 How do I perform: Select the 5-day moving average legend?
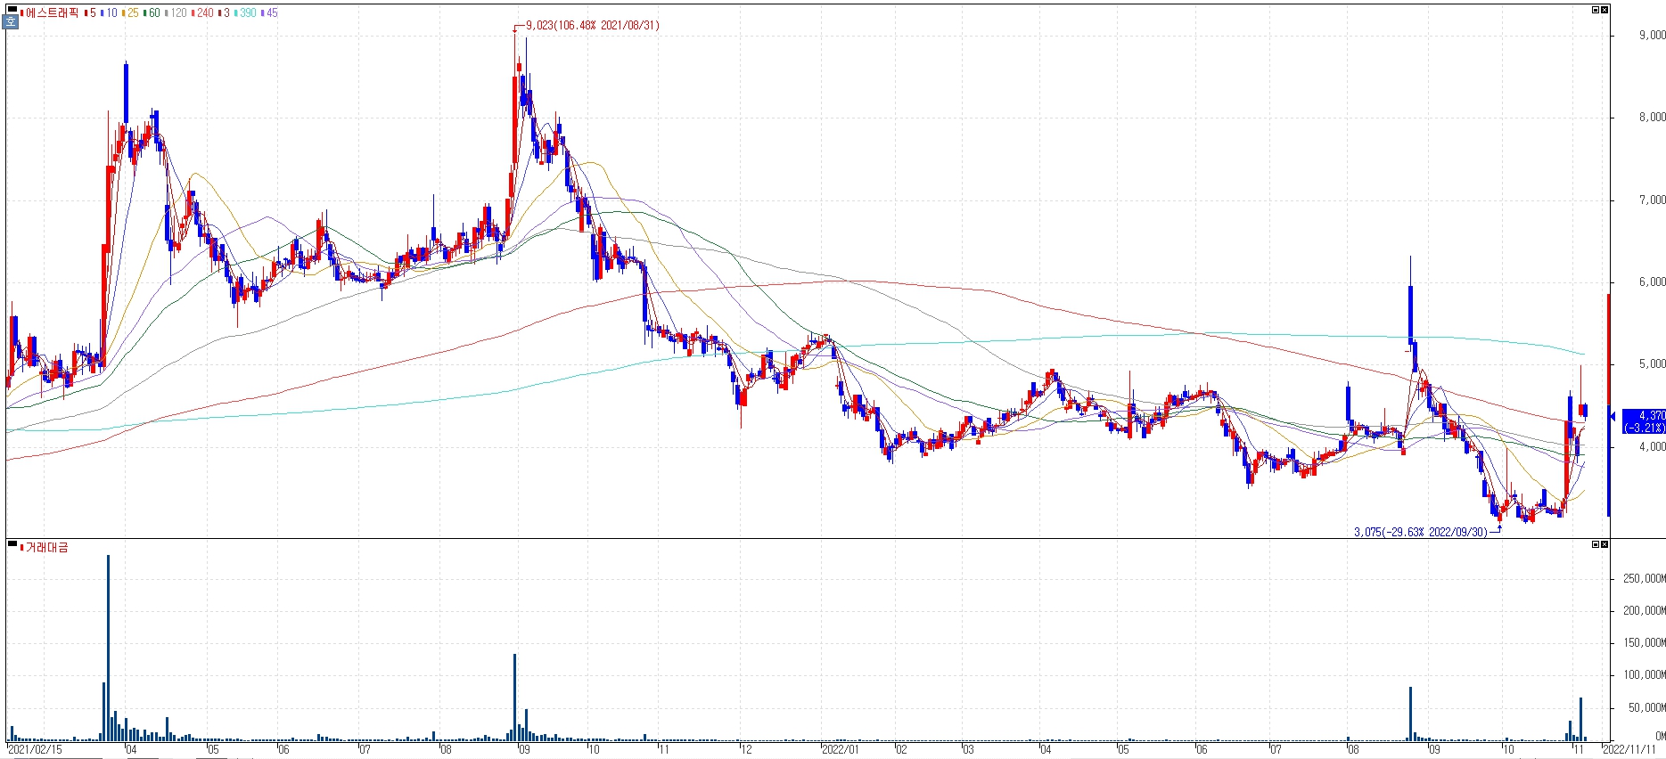pyautogui.click(x=90, y=12)
